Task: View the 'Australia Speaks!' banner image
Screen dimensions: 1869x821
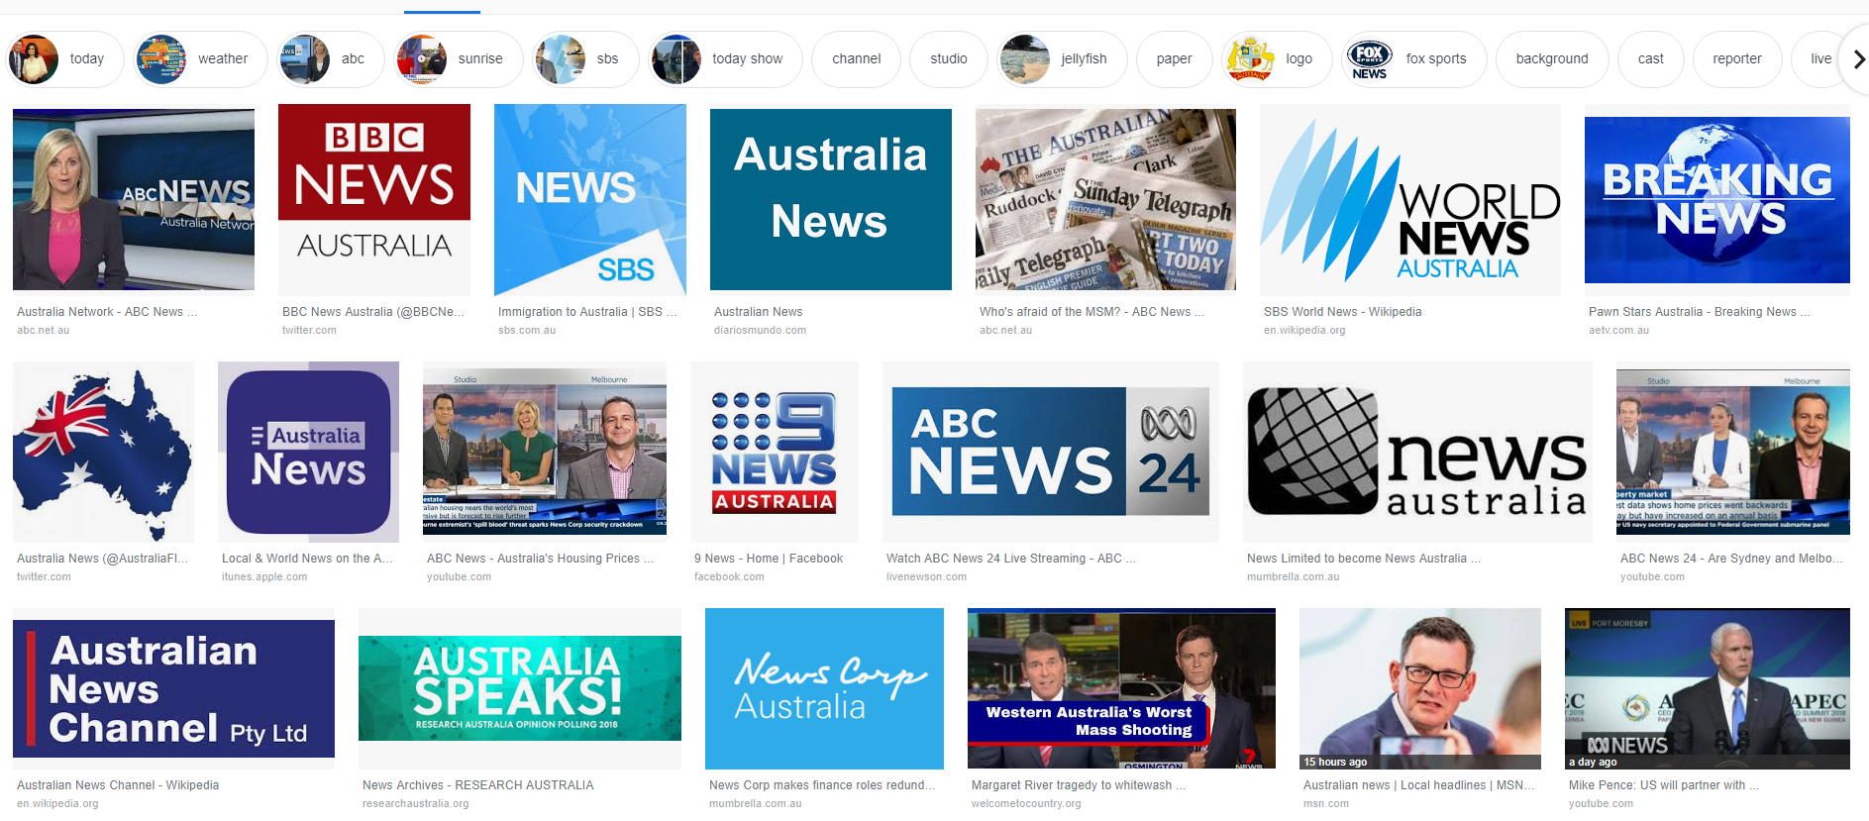Action: pos(520,689)
